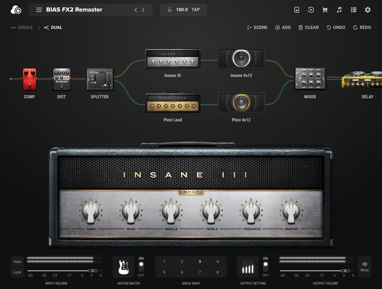Select Quick Snap slot 1

tap(164, 262)
